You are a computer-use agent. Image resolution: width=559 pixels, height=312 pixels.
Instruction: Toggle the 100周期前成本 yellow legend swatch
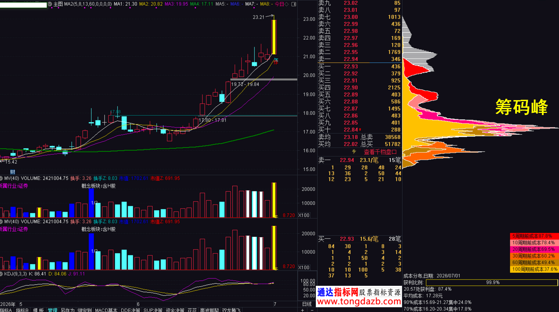pos(534,269)
